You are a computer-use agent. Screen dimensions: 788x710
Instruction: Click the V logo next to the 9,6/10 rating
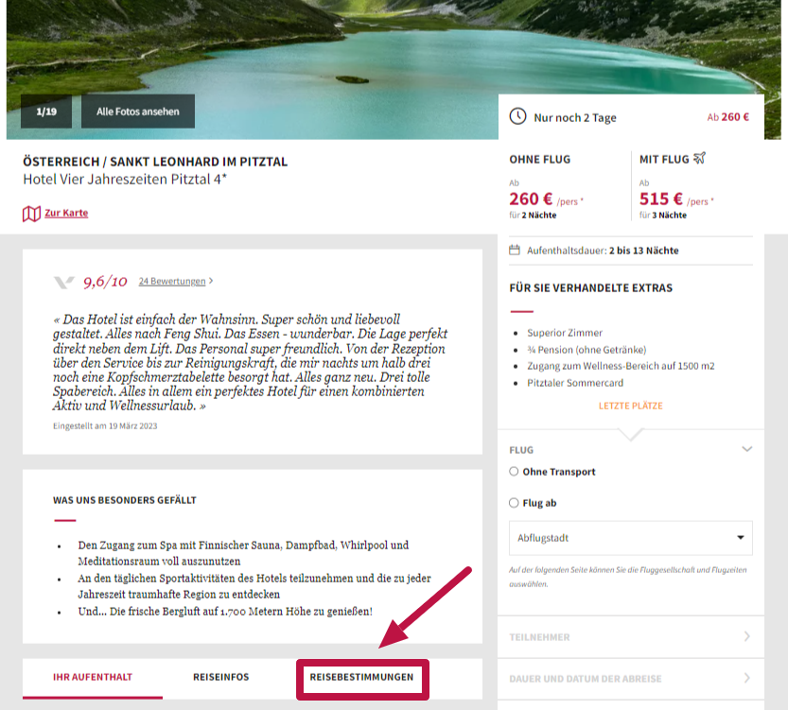tap(64, 282)
